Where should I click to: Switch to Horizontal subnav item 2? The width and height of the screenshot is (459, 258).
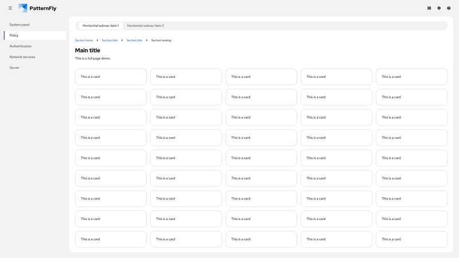point(146,26)
